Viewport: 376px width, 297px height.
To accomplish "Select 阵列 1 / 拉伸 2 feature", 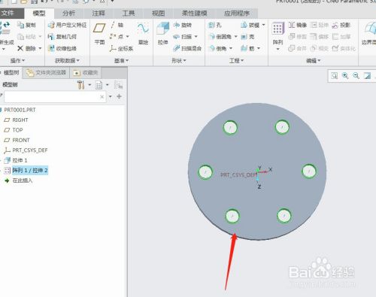I will tap(26, 171).
